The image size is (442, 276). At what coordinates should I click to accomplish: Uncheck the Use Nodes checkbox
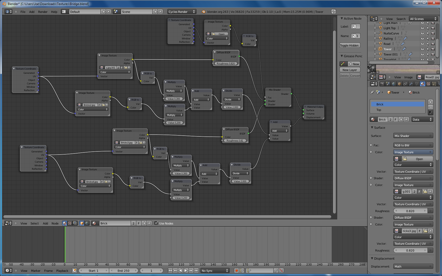point(156,223)
